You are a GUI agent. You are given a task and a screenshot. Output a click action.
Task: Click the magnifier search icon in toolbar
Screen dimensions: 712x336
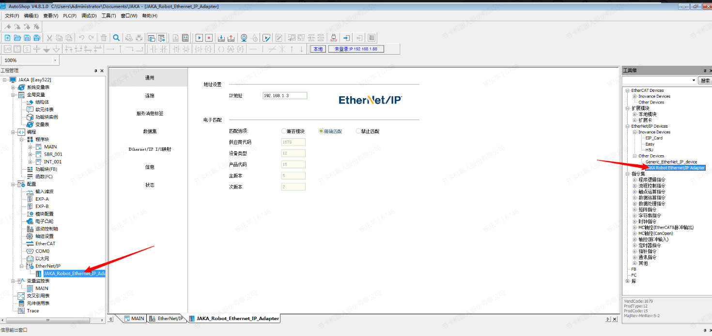[x=116, y=38]
